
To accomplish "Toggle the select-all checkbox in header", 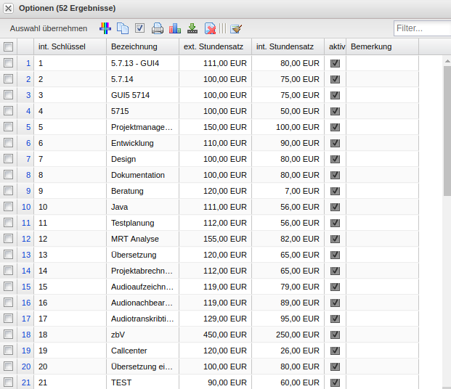I will 9,47.
